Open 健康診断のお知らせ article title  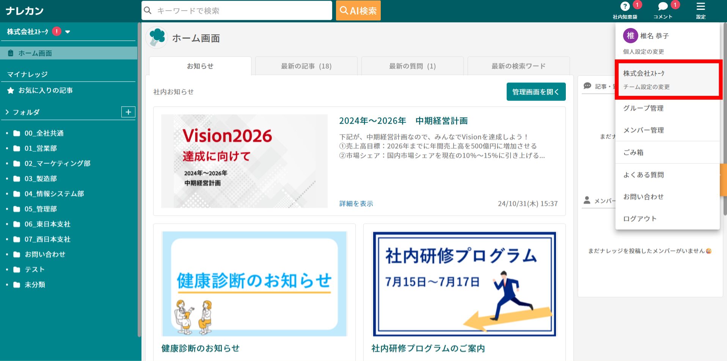pyautogui.click(x=200, y=348)
